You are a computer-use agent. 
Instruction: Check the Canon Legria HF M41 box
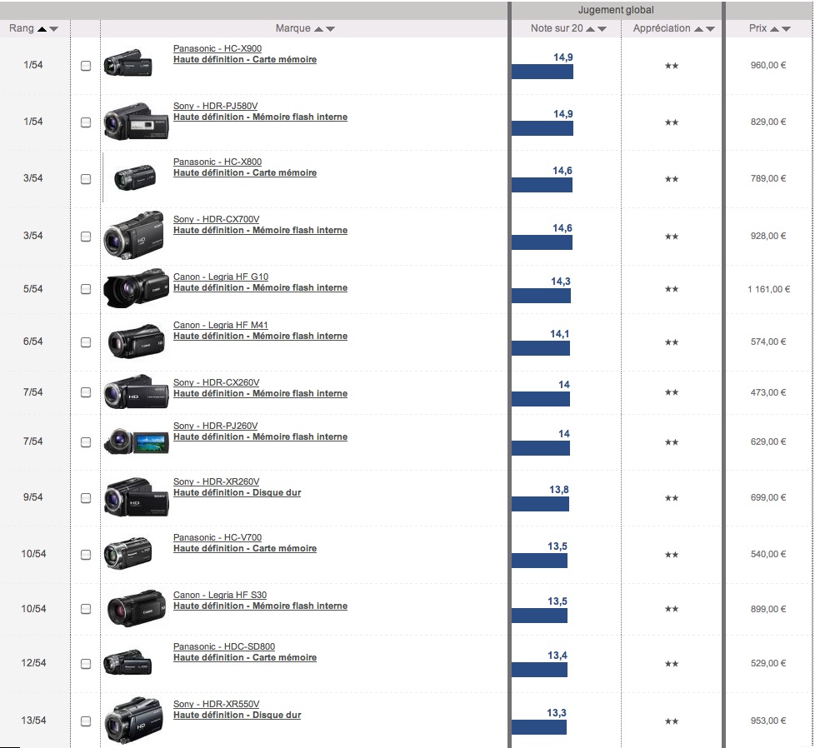(86, 342)
